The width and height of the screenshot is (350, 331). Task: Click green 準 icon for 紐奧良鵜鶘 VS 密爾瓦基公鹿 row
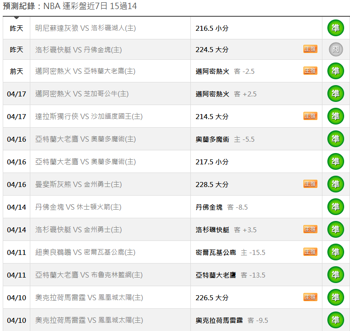click(x=336, y=252)
